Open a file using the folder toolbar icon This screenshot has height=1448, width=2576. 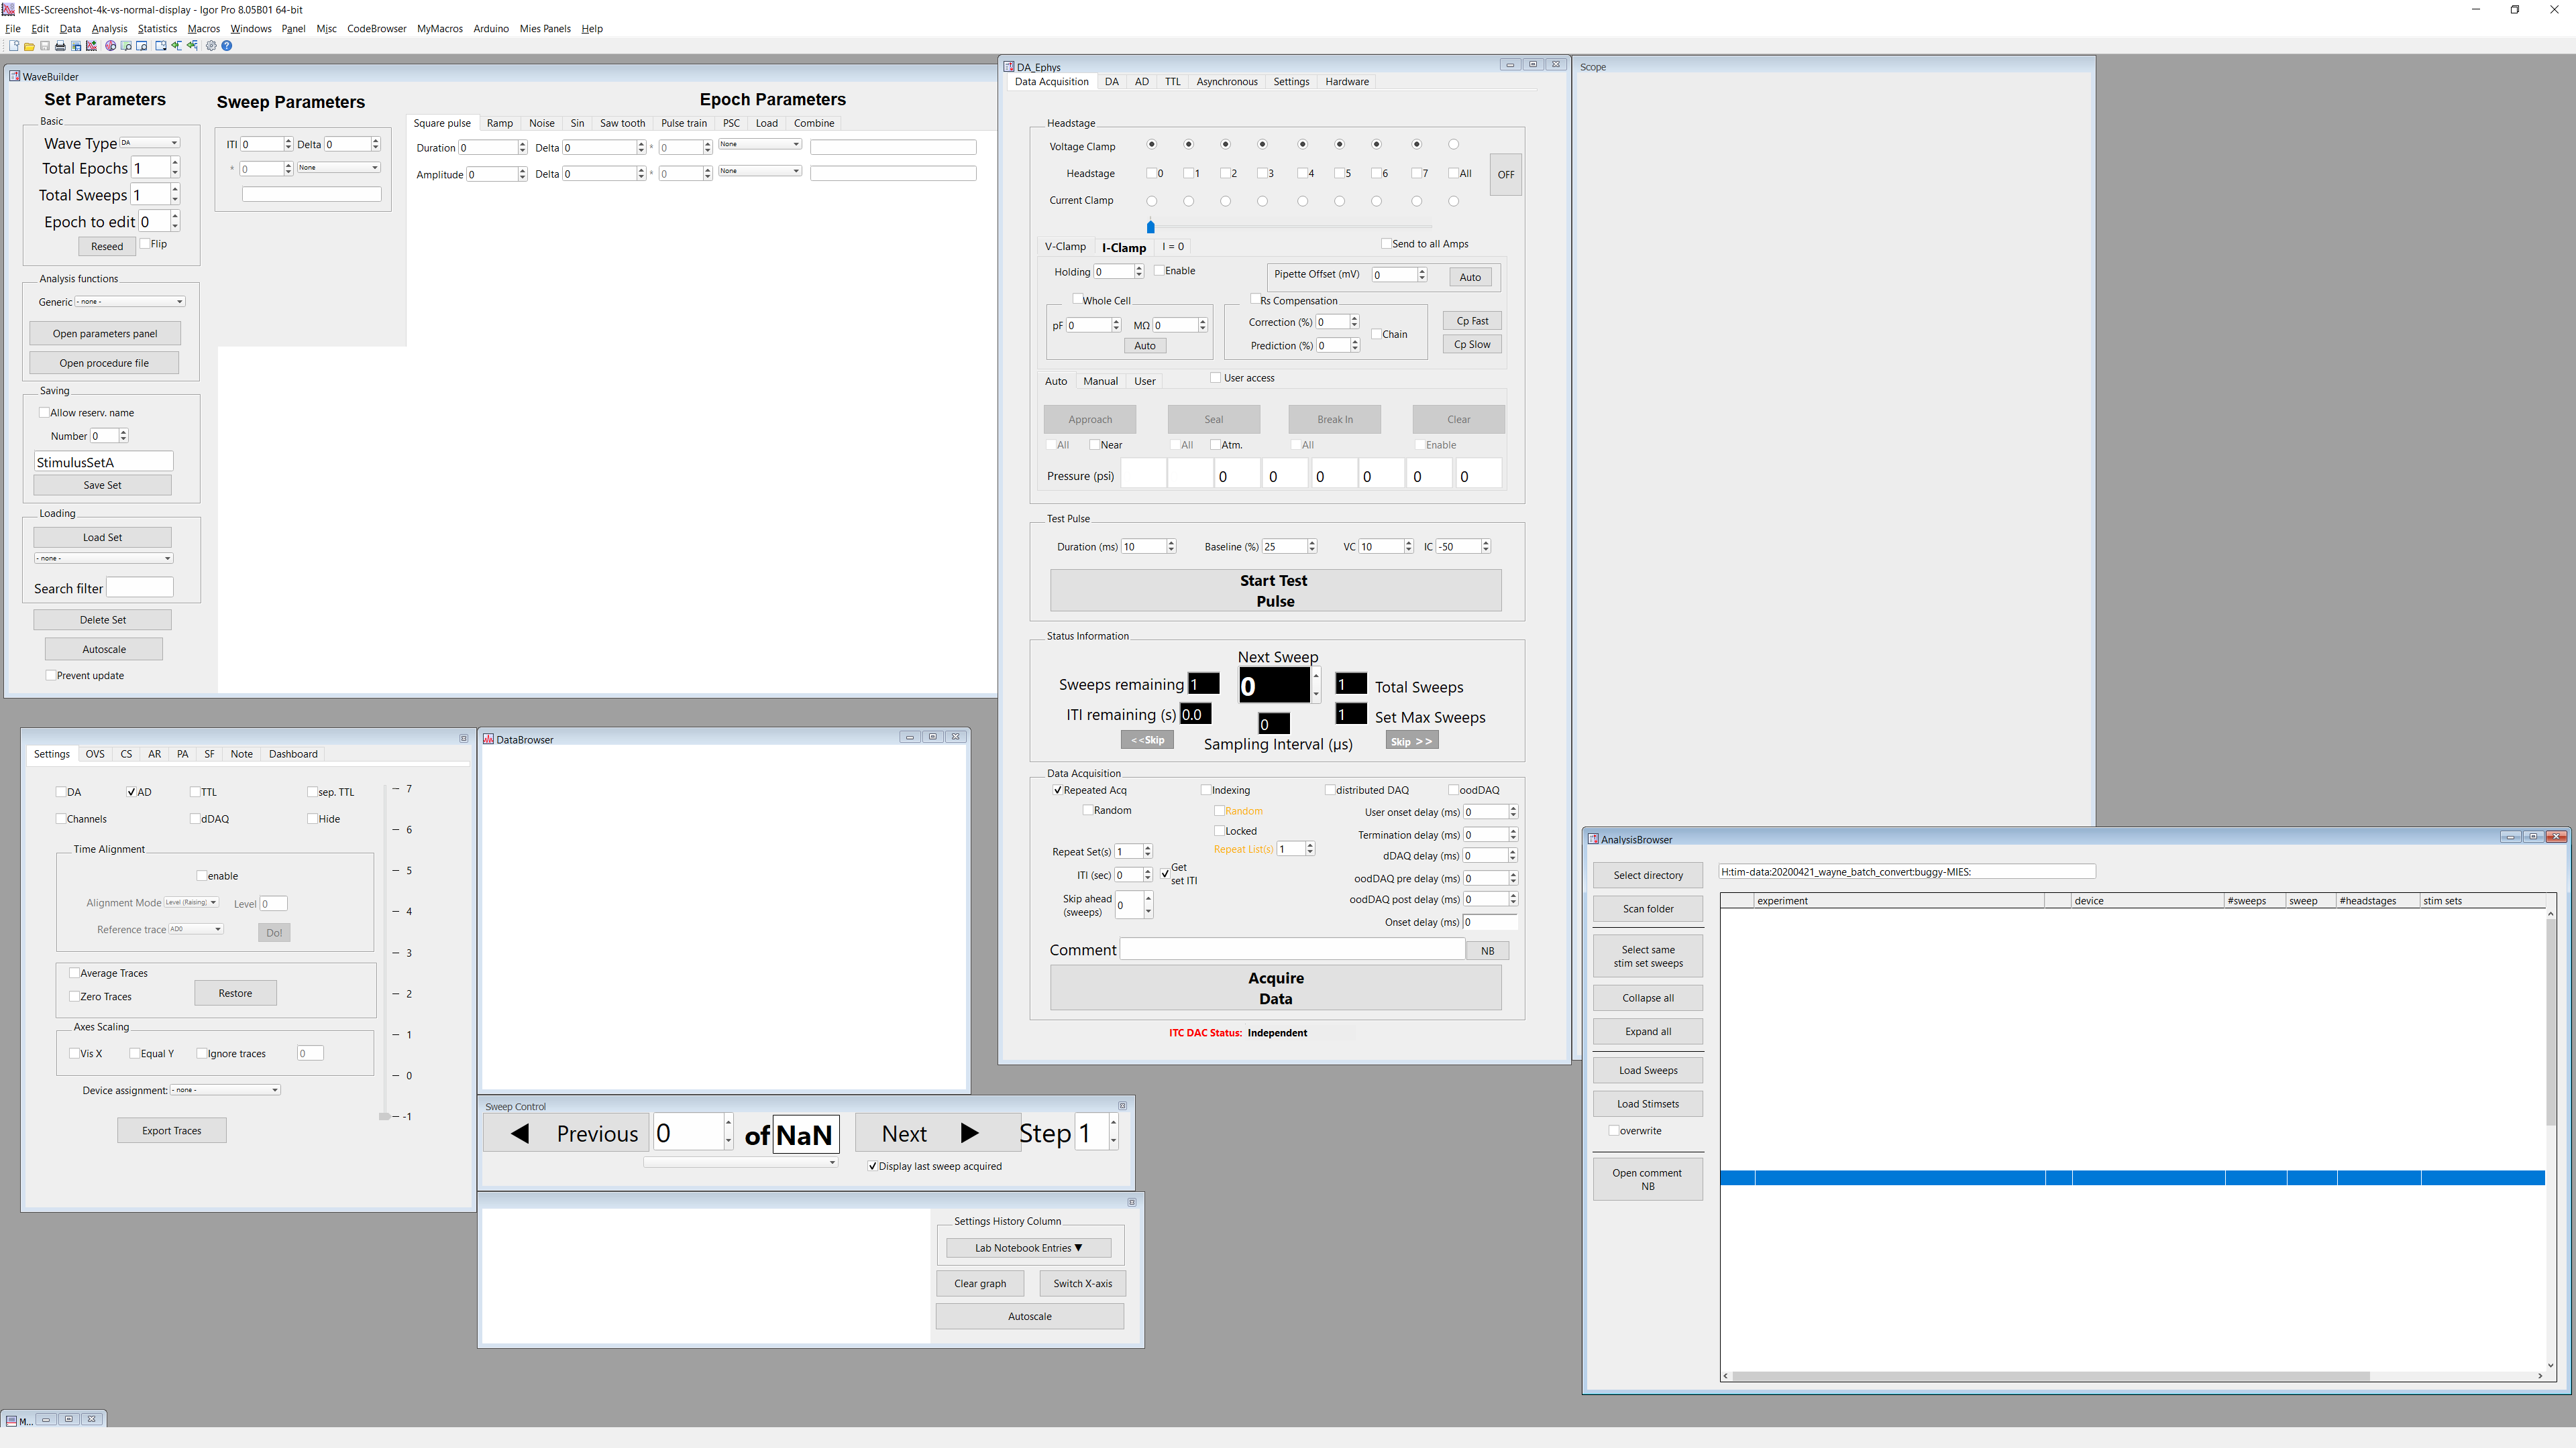point(29,46)
